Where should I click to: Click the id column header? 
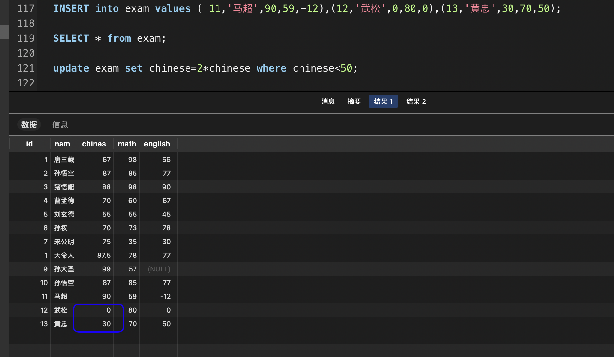[x=30, y=144]
